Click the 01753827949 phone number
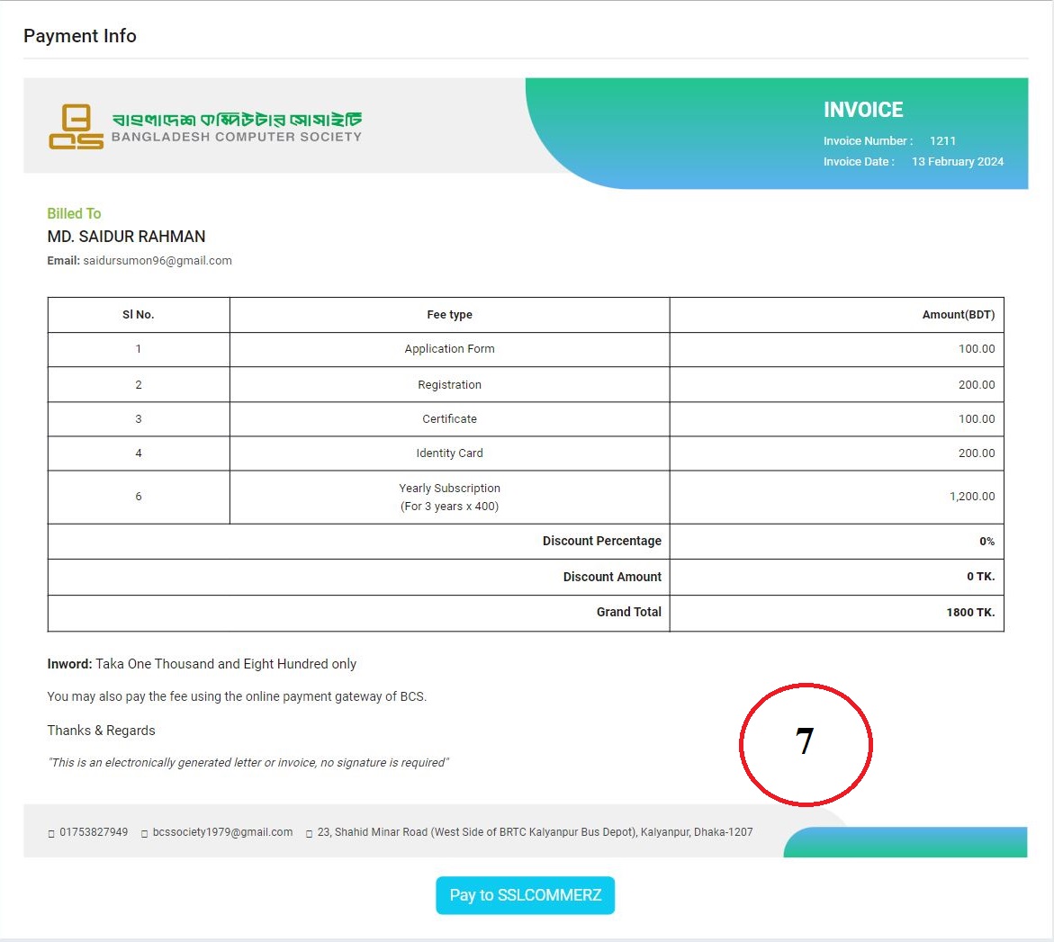Image resolution: width=1054 pixels, height=942 pixels. click(94, 832)
